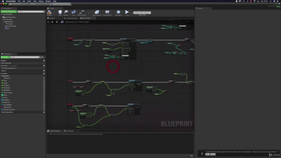Open the Debug menu in the menu bar
This screenshot has width=281, height=158.
[x=41, y=1]
